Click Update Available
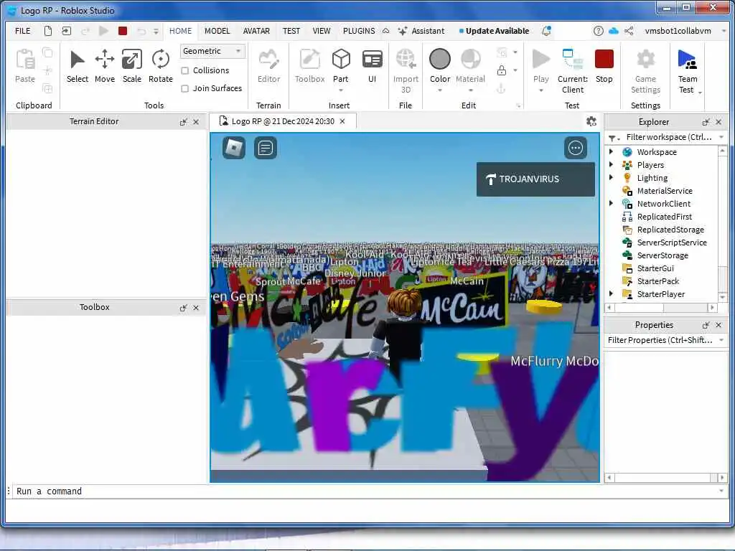The width and height of the screenshot is (735, 551). 494,31
